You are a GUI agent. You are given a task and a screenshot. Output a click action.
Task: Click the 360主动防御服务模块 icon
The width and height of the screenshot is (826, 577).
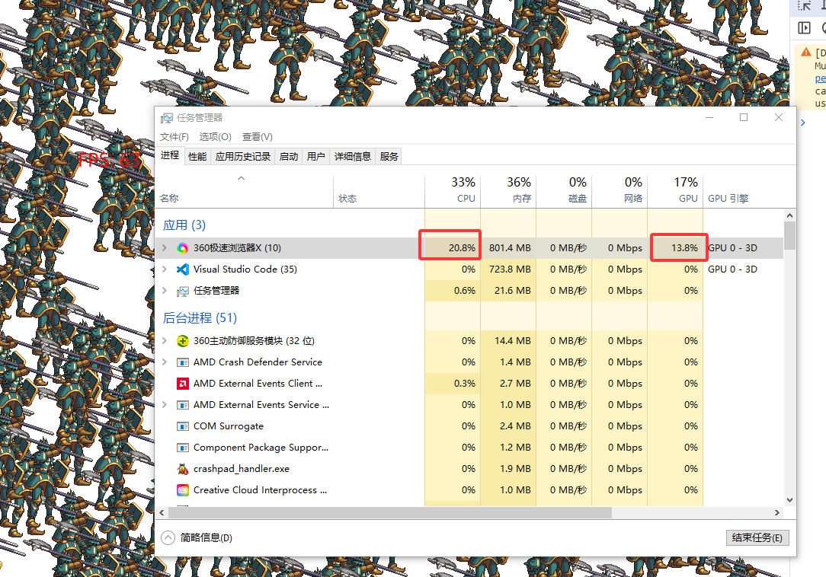[183, 341]
